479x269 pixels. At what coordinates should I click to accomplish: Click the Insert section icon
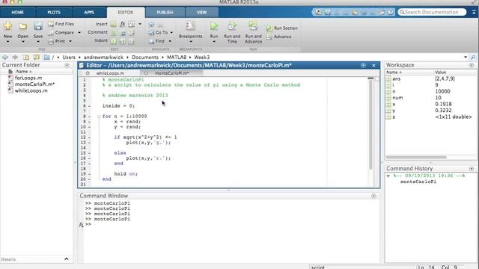113,24
